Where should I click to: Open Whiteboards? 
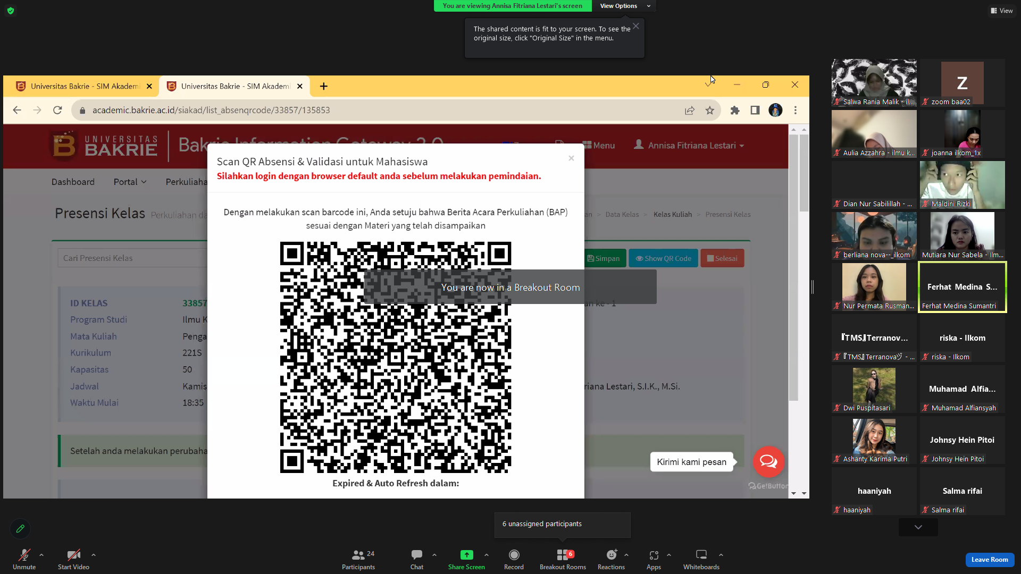701,559
